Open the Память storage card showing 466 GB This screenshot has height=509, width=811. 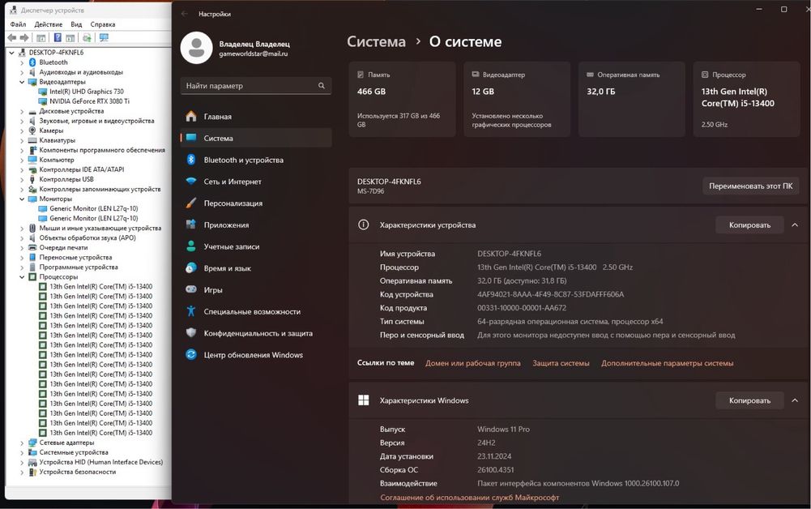click(x=403, y=100)
